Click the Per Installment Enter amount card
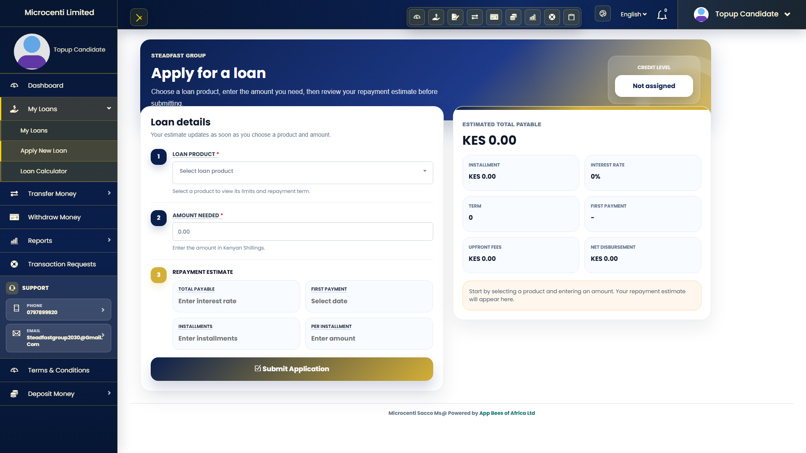 click(369, 333)
